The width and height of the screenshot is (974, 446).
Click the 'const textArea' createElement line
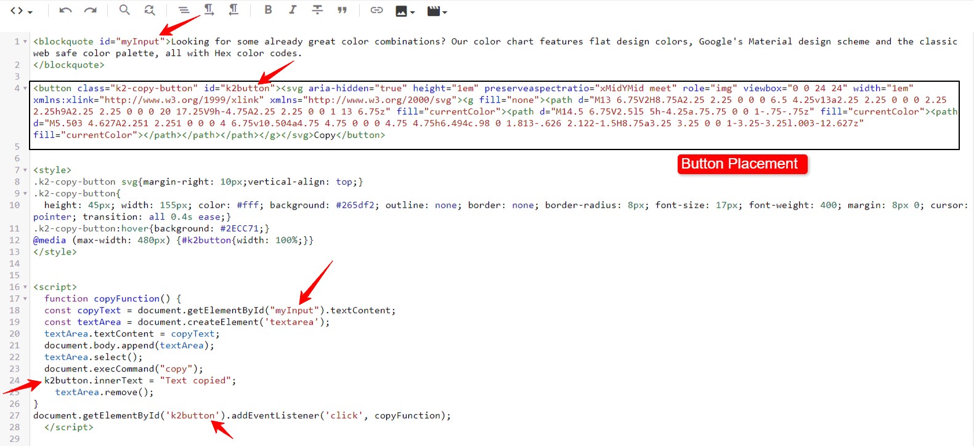coord(187,322)
